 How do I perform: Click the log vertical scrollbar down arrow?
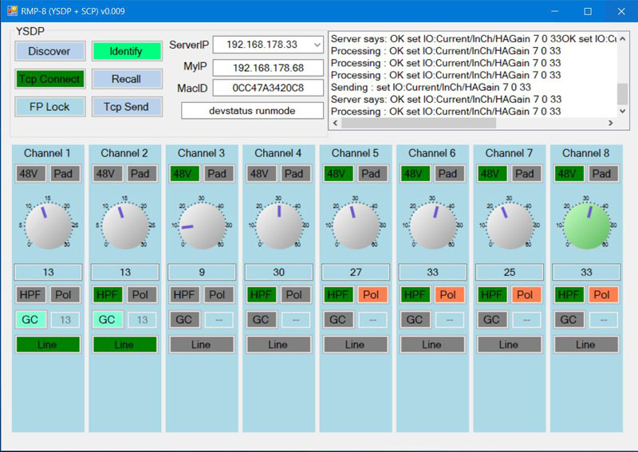coord(622,111)
